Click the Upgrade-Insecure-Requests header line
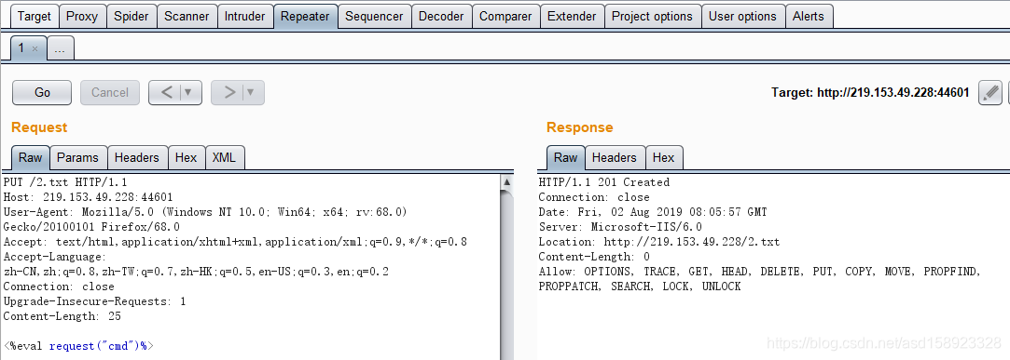 pyautogui.click(x=95, y=301)
